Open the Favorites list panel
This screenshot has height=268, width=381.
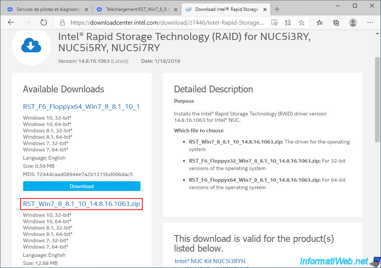[319, 23]
